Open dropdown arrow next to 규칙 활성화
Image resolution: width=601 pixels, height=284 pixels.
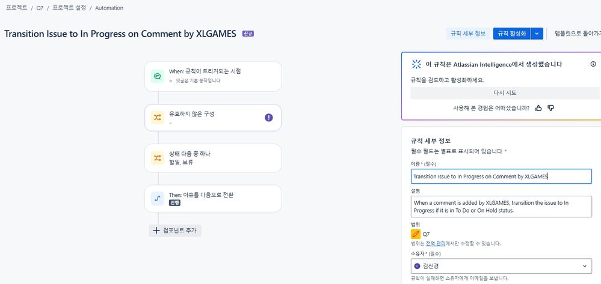pyautogui.click(x=537, y=34)
